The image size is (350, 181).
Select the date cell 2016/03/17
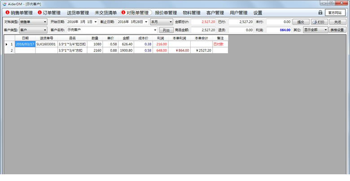[25, 44]
